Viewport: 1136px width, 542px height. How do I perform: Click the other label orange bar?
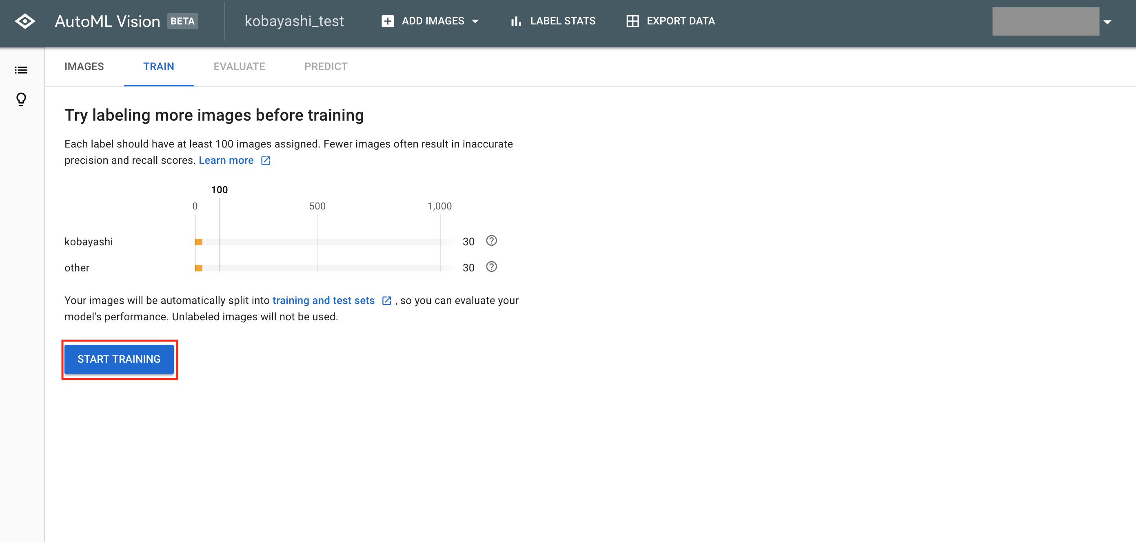coord(199,268)
